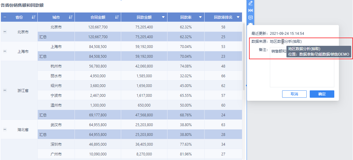Select the 广州市 city cell
Viewport: 353px width, 160px height.
(56, 154)
